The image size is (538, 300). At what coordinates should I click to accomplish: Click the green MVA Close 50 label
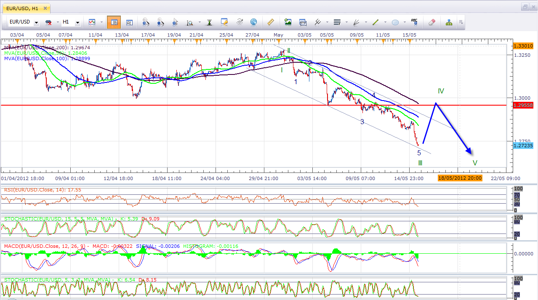pyautogui.click(x=45, y=53)
